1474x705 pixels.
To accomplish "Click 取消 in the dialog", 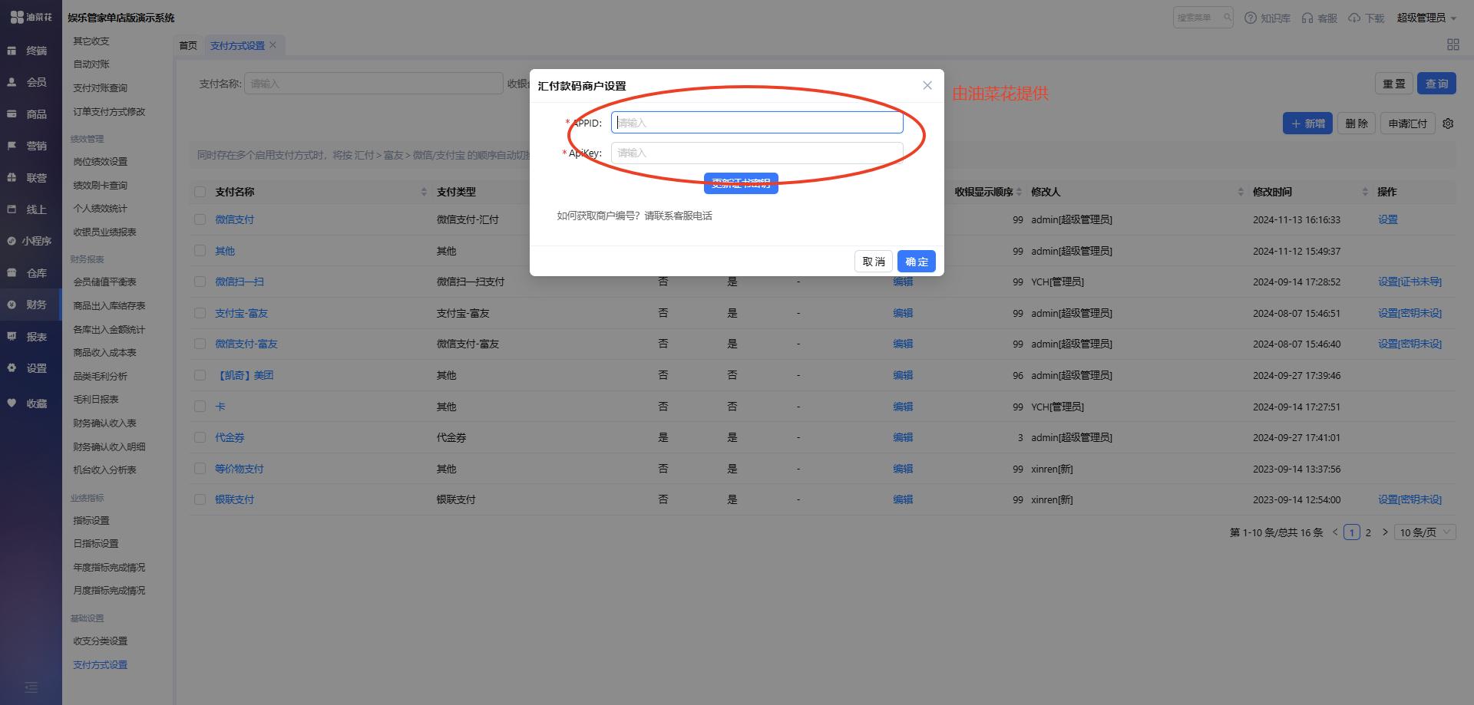I will pos(874,262).
